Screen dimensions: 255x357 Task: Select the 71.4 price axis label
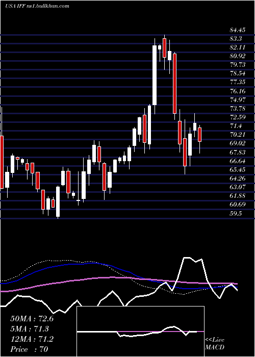click(x=236, y=126)
